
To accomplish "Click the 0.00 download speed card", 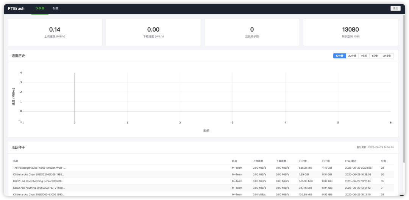I will point(153,32).
